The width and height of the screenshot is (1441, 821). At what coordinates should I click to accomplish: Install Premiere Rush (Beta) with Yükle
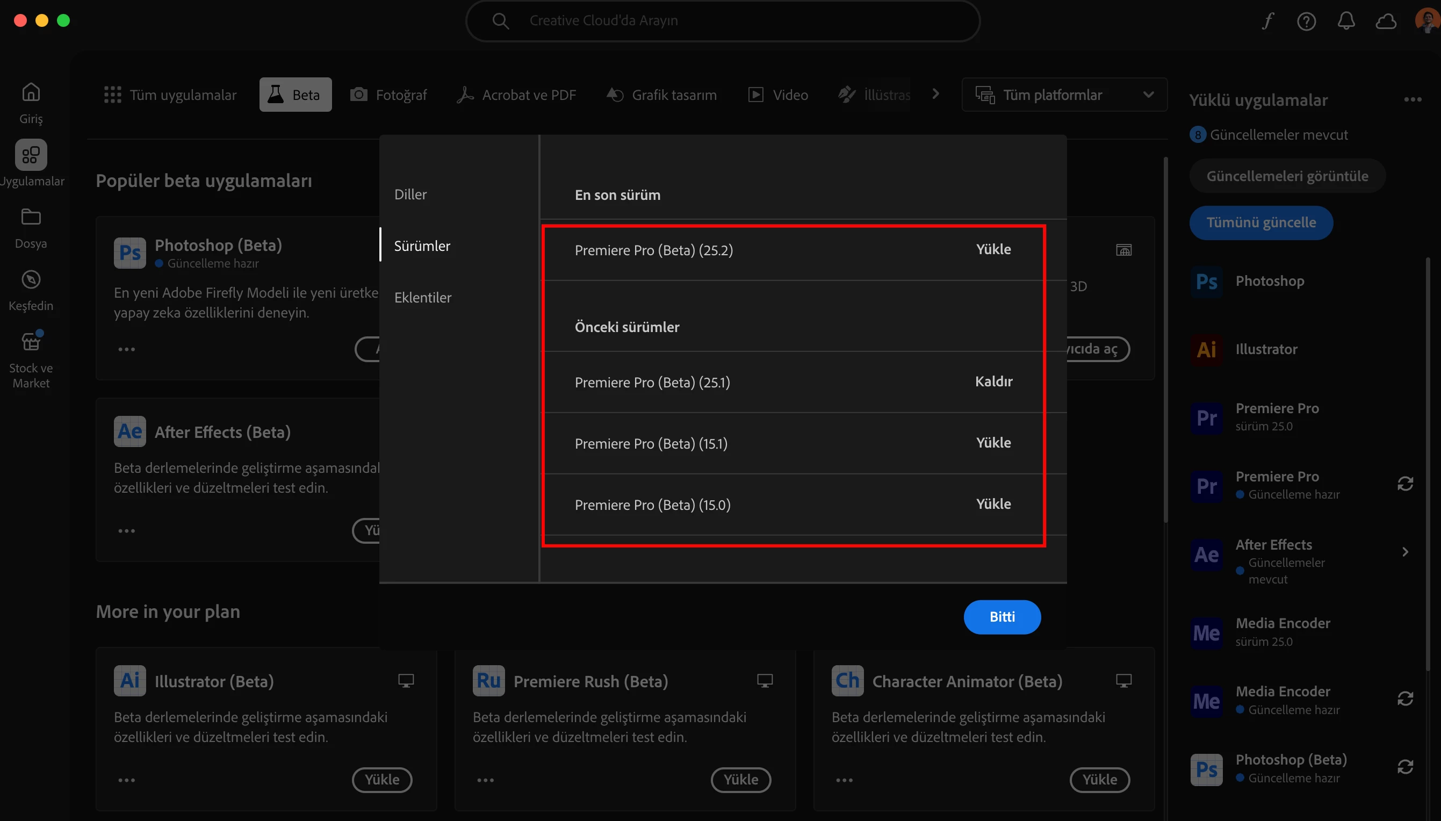(x=741, y=780)
